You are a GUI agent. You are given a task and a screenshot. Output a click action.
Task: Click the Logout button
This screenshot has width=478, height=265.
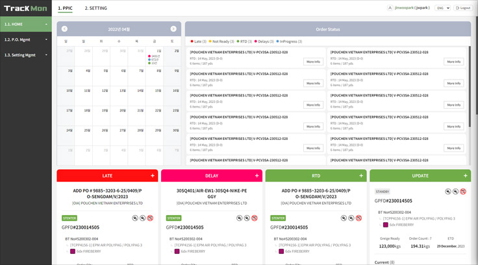463,8
